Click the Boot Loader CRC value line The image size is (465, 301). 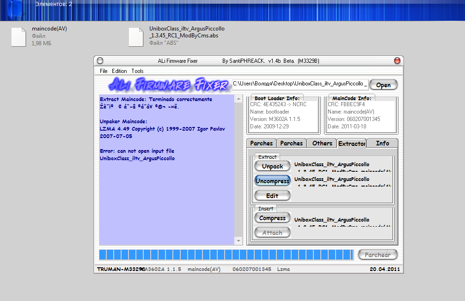pyautogui.click(x=278, y=104)
